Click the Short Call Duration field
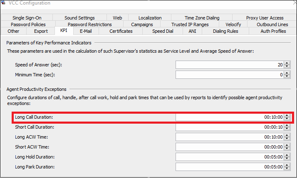297x178 pixels. pyautogui.click(x=230, y=127)
